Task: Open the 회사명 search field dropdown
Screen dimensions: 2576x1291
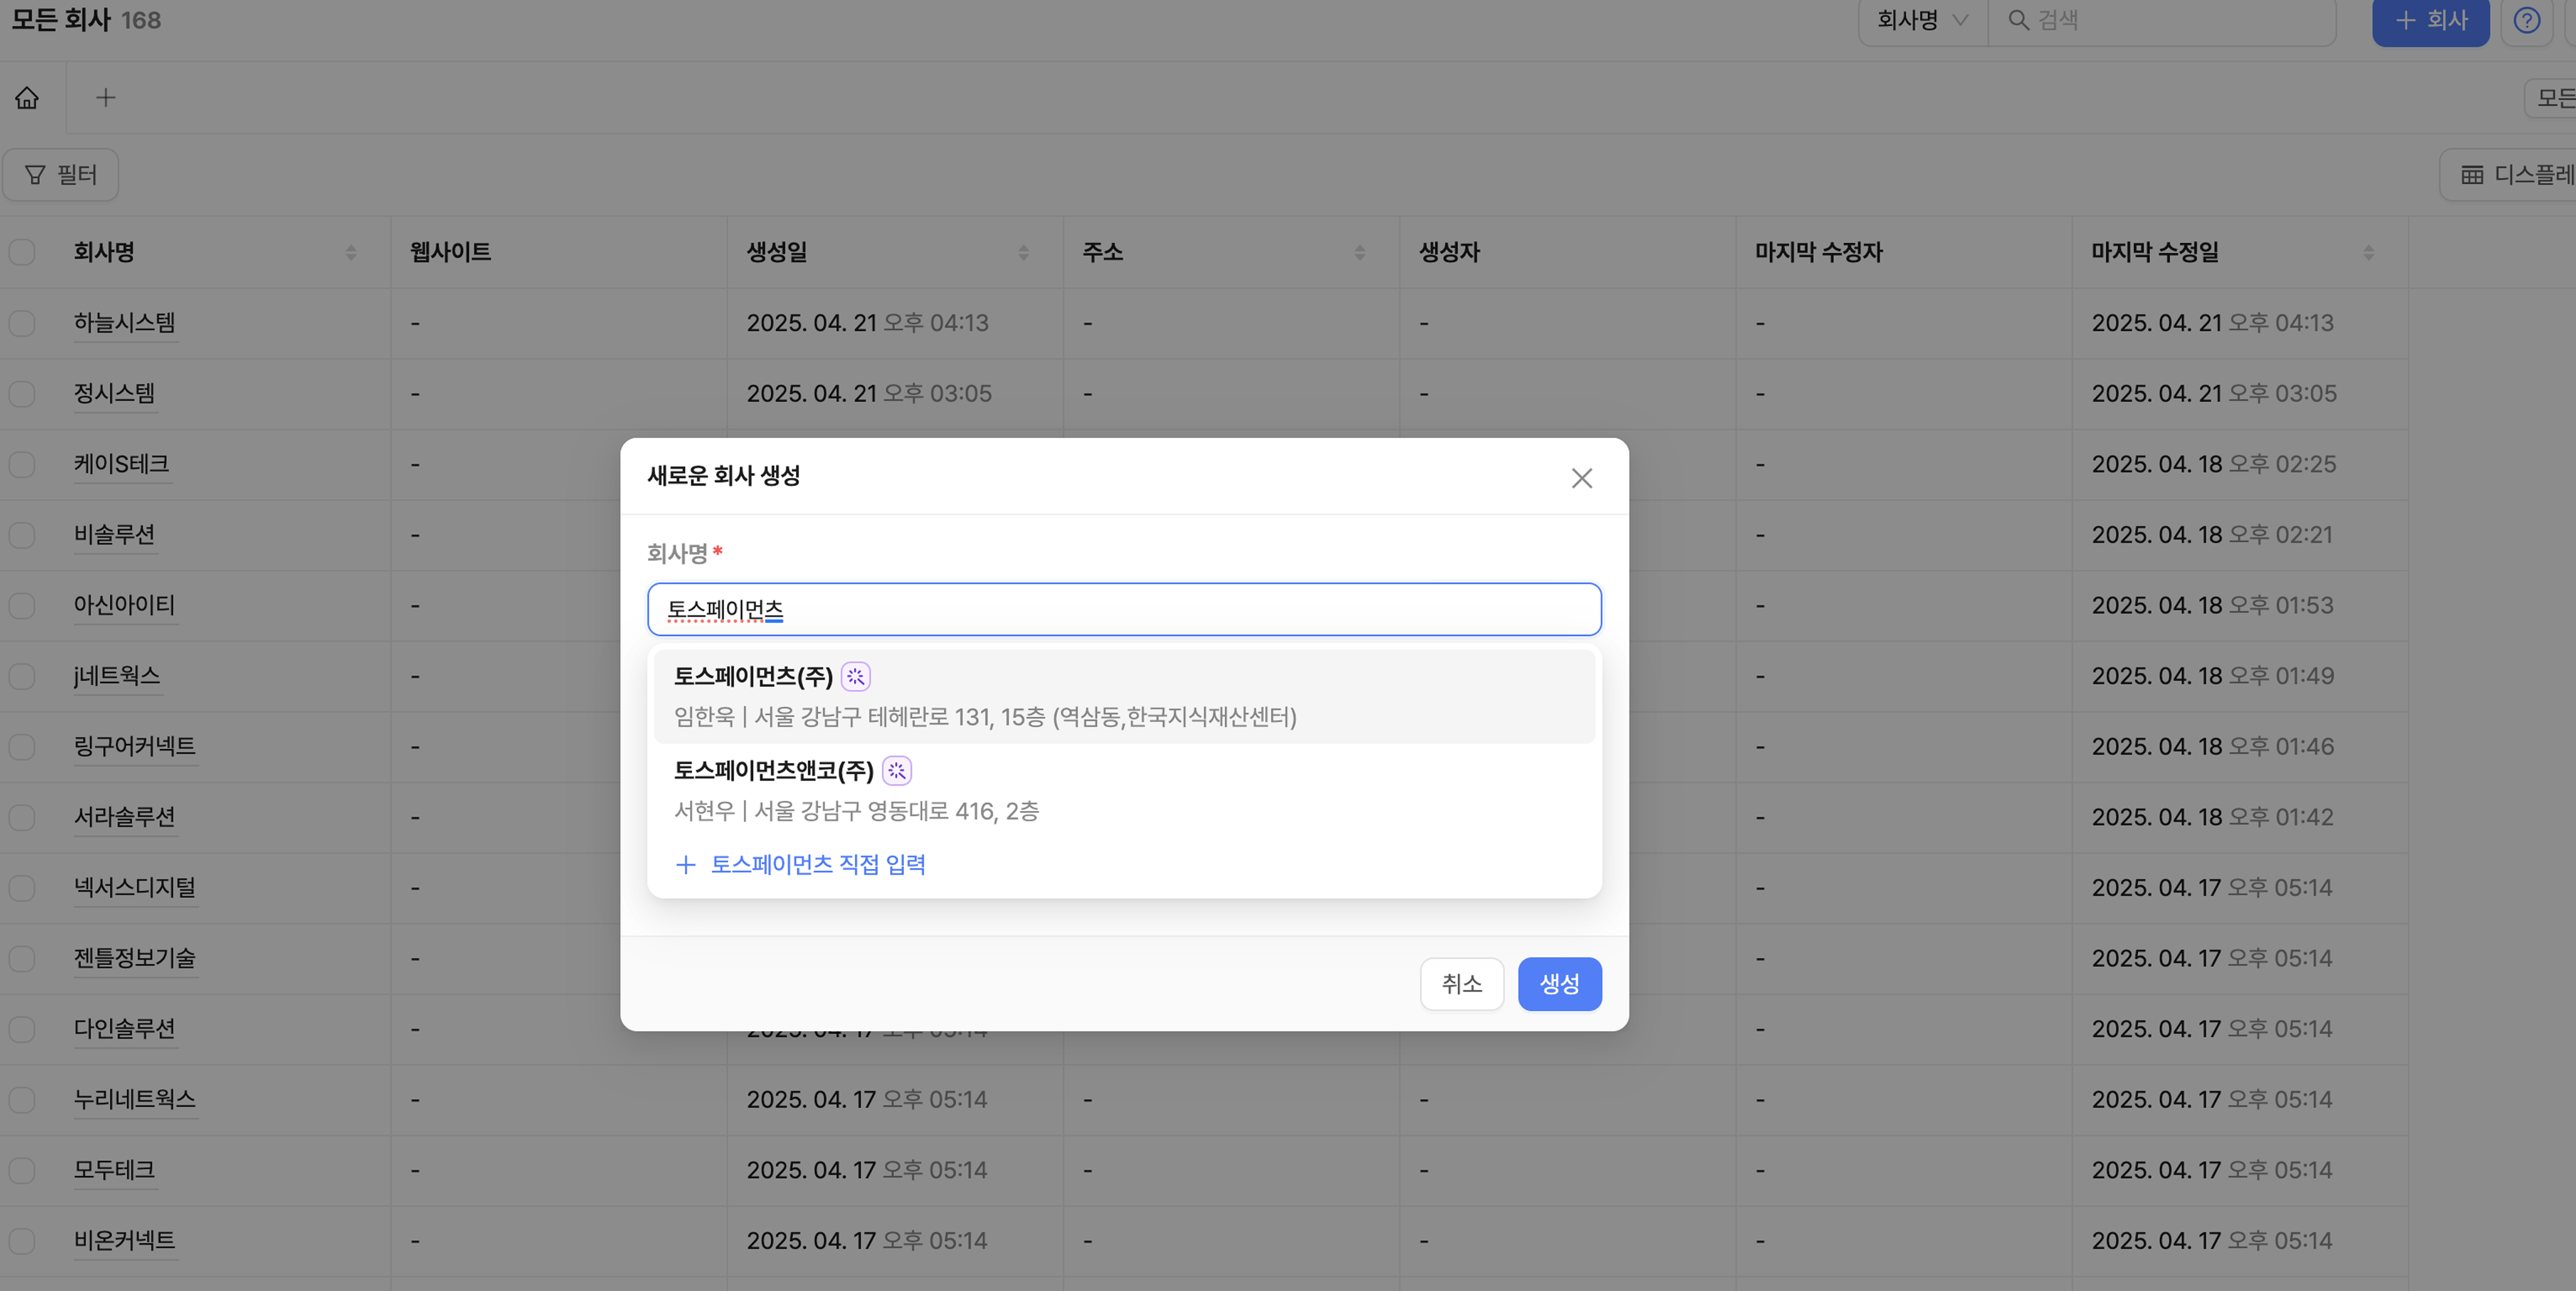Action: 1921,21
